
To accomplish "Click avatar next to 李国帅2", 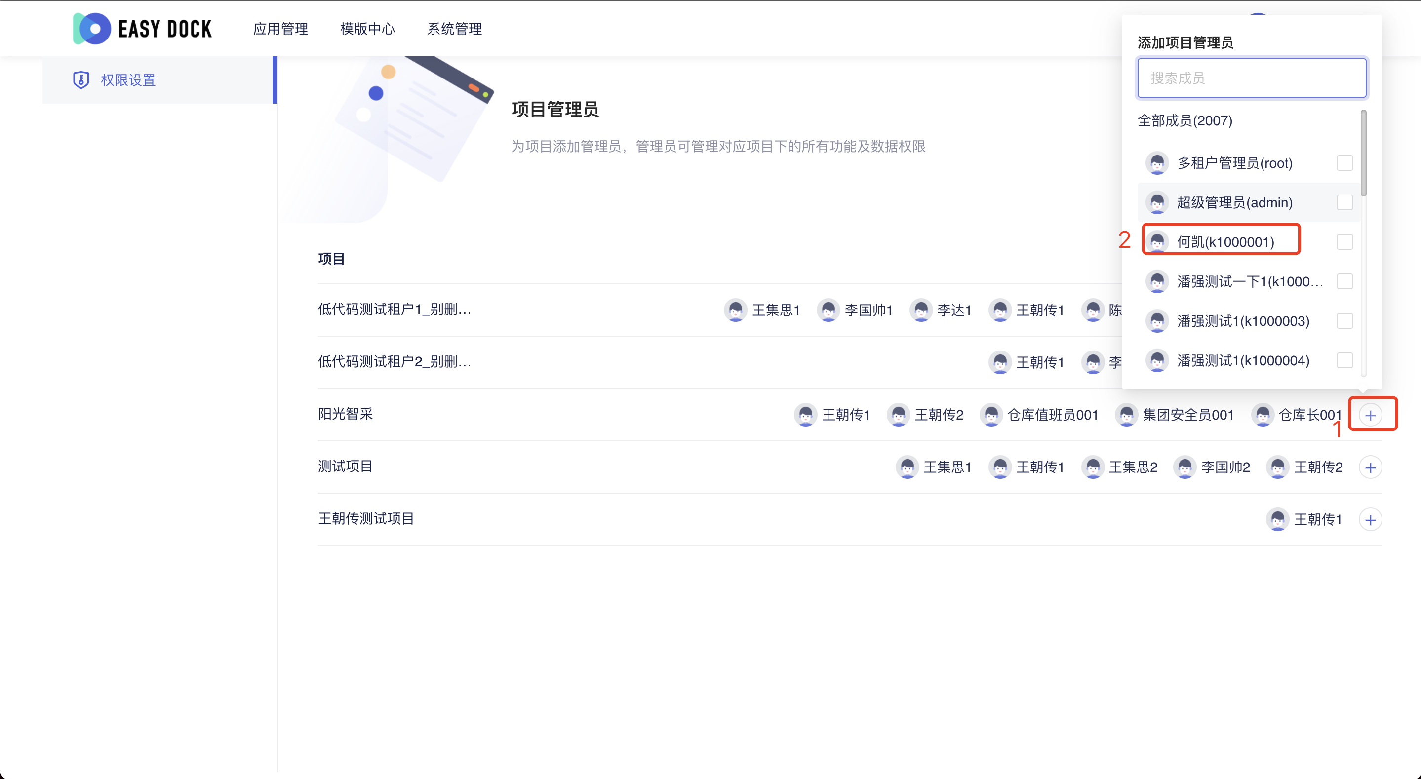I will [x=1185, y=467].
